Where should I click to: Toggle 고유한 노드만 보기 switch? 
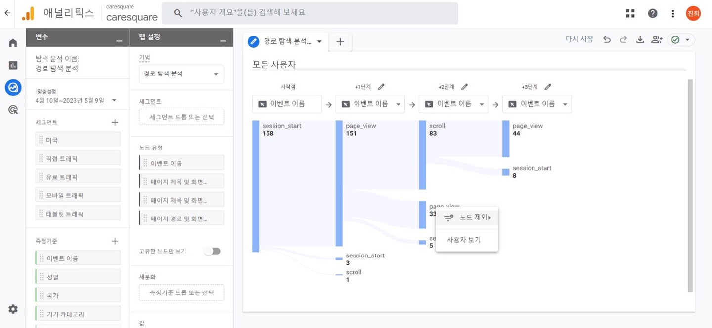tap(212, 251)
